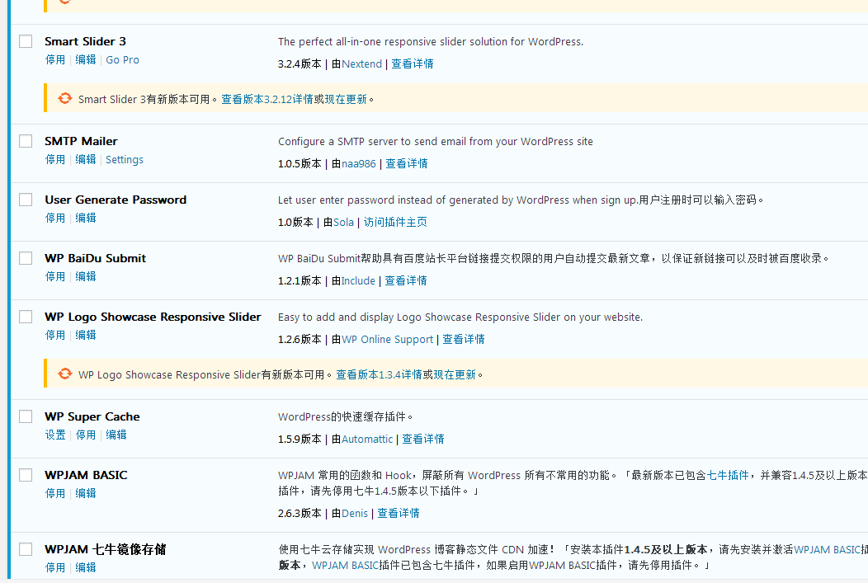Viewport: 868px width, 583px height.
Task: Deactivate WPJAM BASIC via 停用
Action: click(55, 493)
